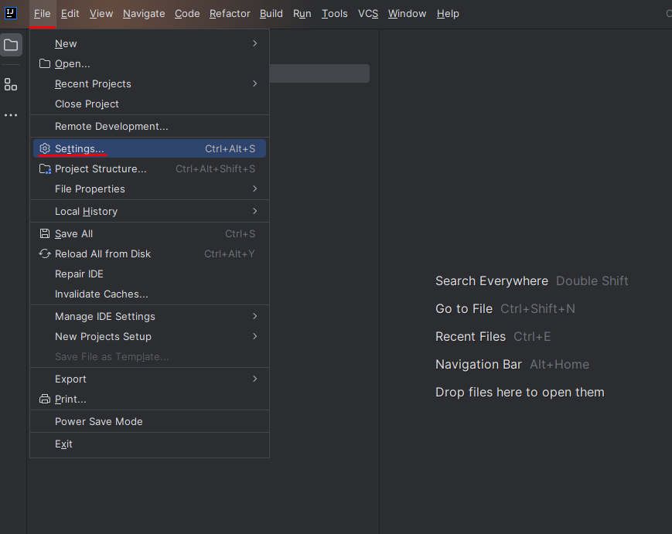
Task: Click the Project Structure folder icon
Action: click(45, 169)
